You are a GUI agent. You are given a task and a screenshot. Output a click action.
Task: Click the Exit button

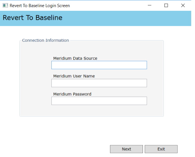coord(161,149)
